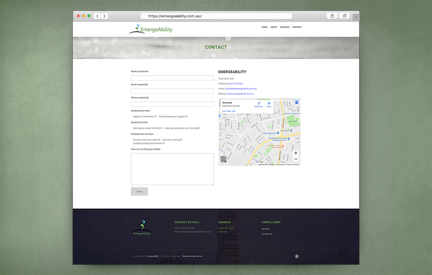
Task: Click the CONTACT page heading text
Action: coord(216,47)
